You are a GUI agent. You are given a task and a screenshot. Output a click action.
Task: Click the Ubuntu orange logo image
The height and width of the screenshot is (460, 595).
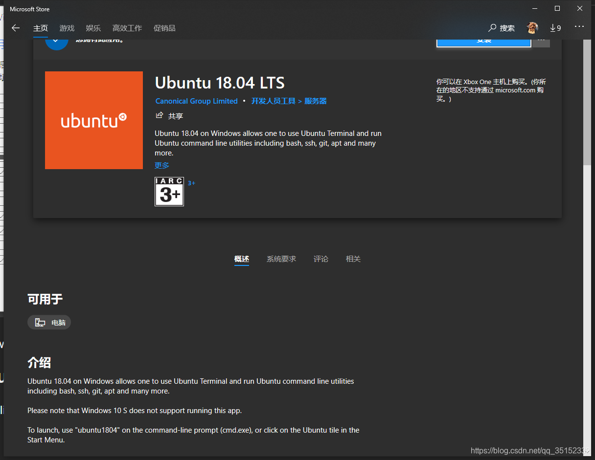[x=94, y=120]
